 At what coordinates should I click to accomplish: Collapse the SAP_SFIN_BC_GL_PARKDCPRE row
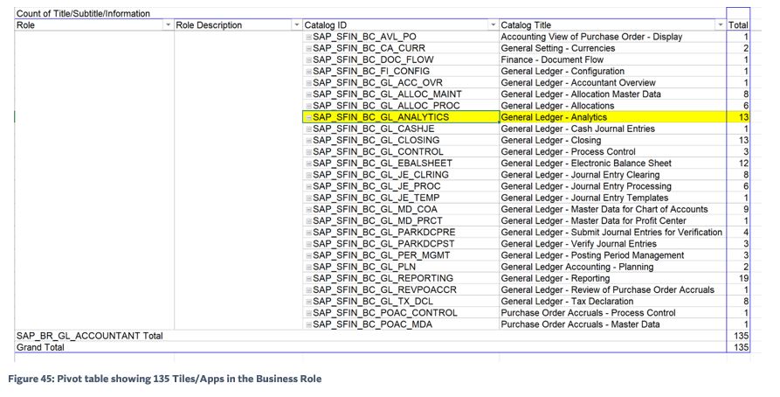(308, 233)
